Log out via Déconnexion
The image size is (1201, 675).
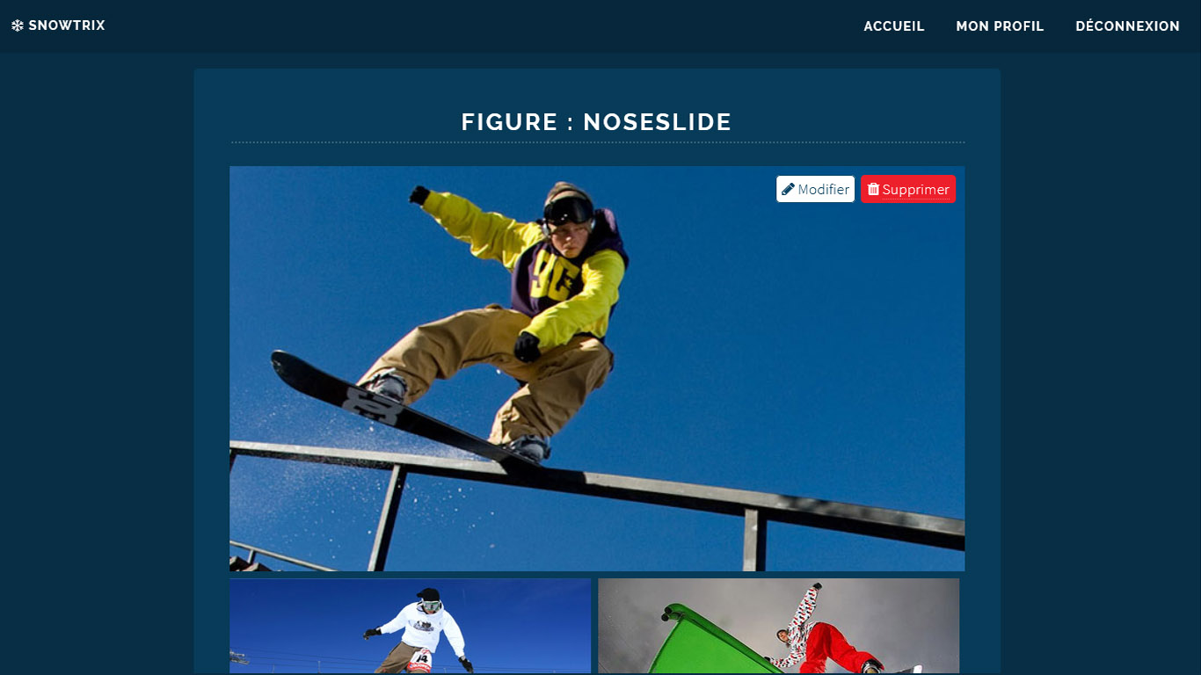(x=1127, y=26)
